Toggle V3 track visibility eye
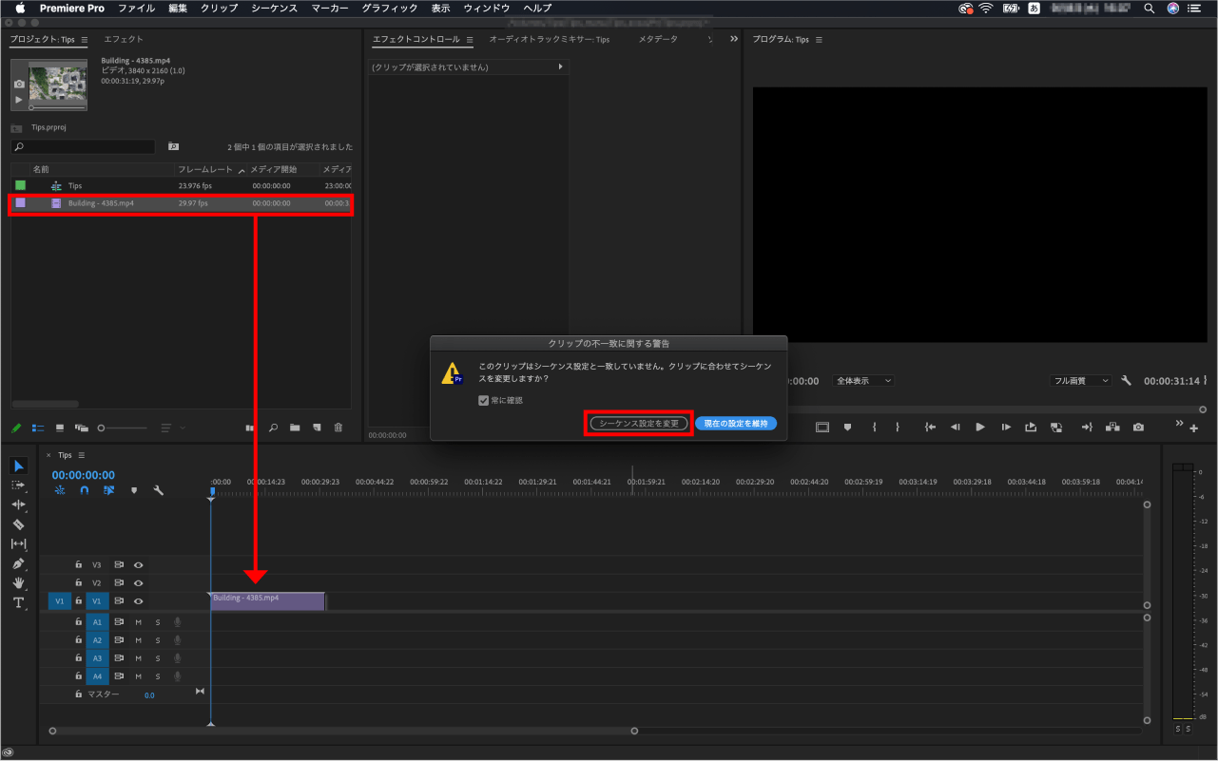This screenshot has height=761, width=1218. [139, 564]
